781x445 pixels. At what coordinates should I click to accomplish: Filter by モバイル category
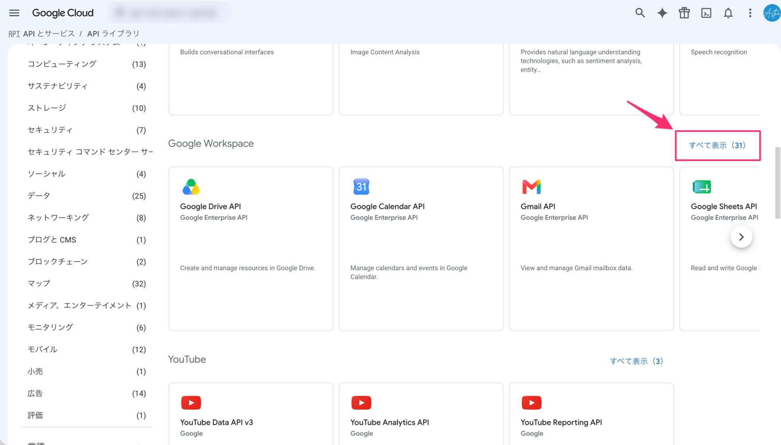[87, 349]
